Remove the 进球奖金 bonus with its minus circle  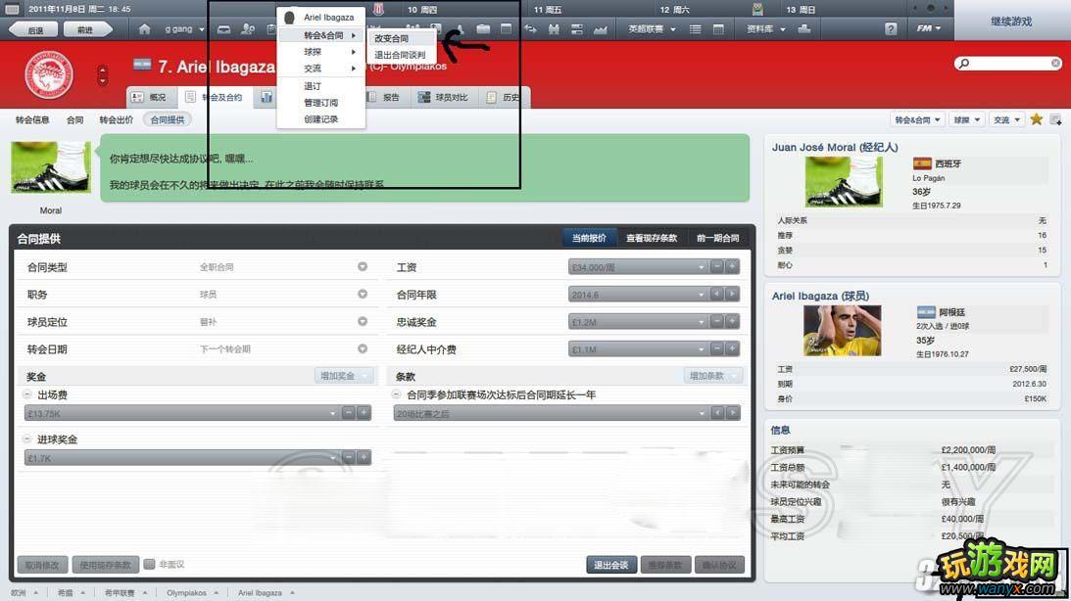pyautogui.click(x=26, y=440)
